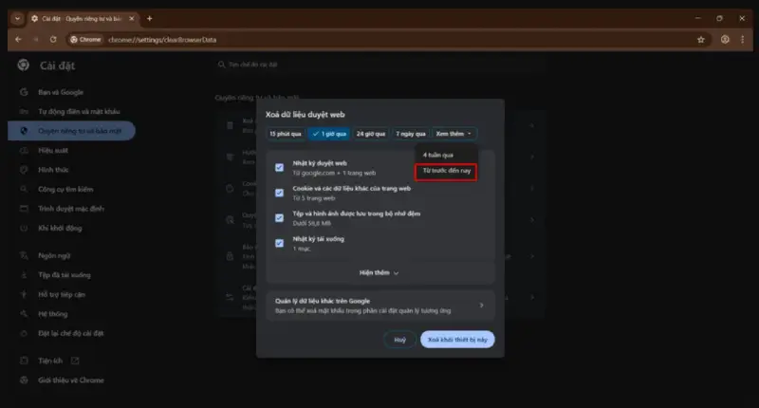Viewport: 759px width, 408px height.
Task: Open Ngôn ngữ settings section
Action: (54, 255)
